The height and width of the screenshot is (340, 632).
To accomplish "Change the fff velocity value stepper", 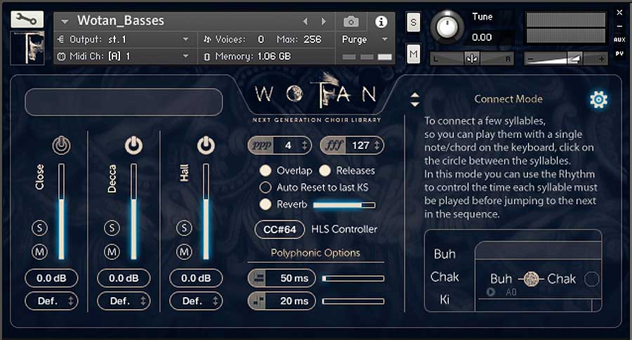I will pos(377,145).
